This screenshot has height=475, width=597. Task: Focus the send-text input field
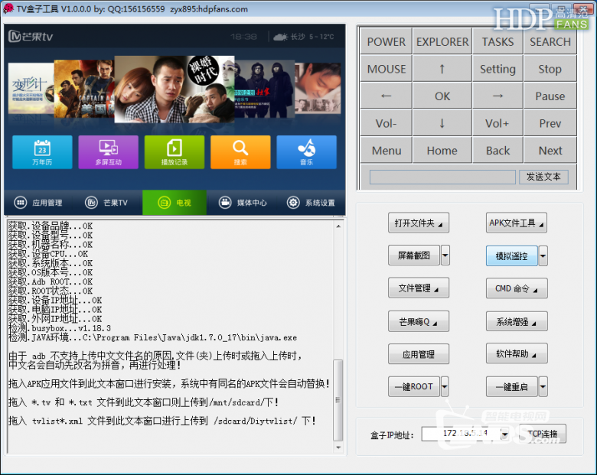pos(442,177)
